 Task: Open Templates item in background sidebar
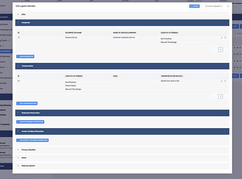click(x=5, y=124)
